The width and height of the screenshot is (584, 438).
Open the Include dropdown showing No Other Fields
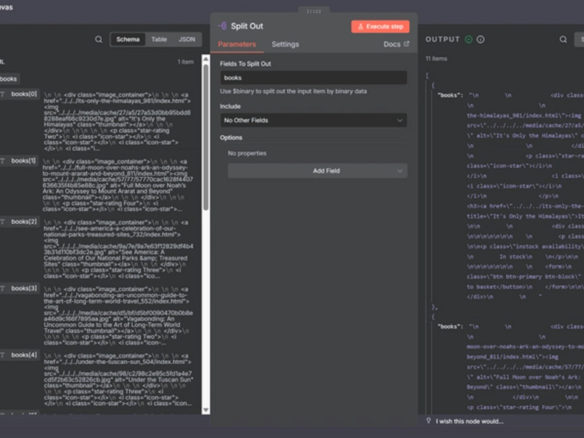pos(313,120)
